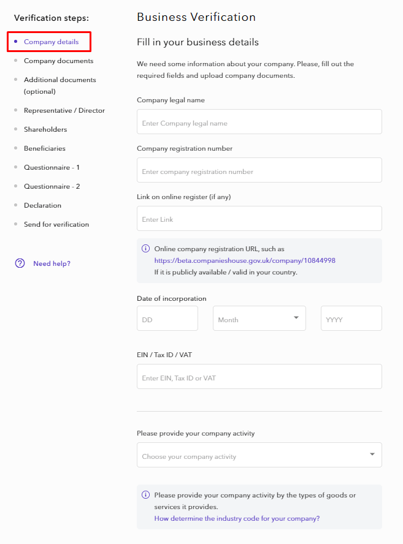
Task: Switch to Beneficiaries step
Action: point(44,148)
